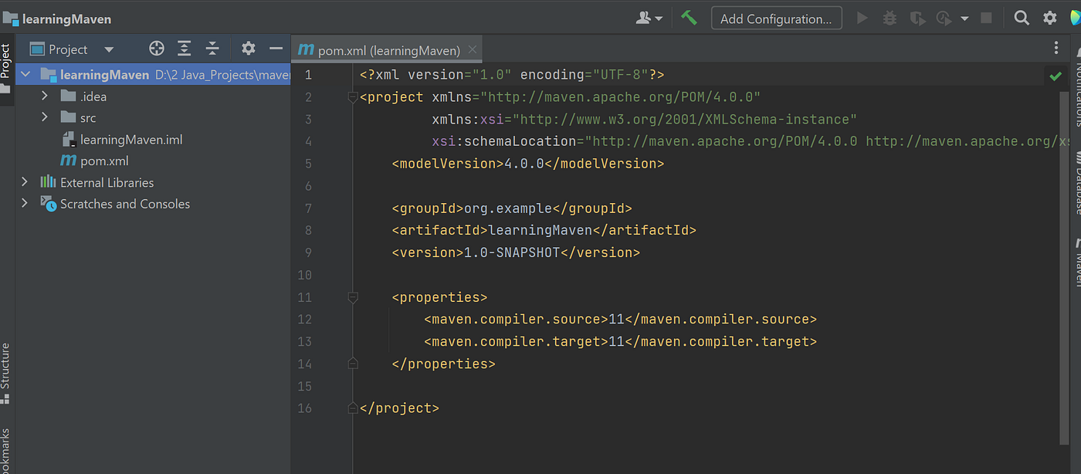
Task: Start debugging with the Debug icon
Action: pos(889,18)
